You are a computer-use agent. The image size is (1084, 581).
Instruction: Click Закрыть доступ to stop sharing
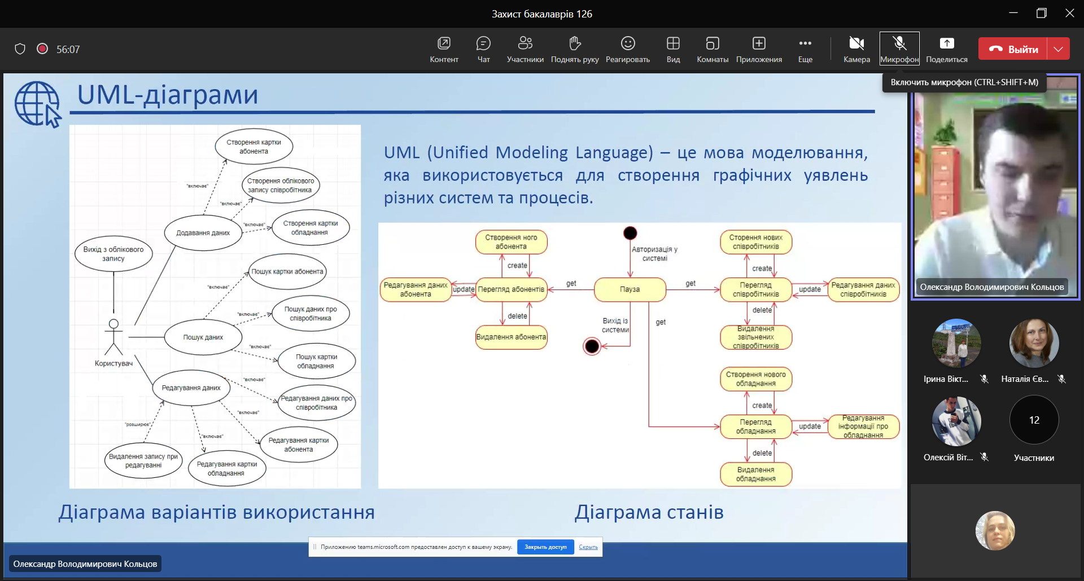coord(545,547)
